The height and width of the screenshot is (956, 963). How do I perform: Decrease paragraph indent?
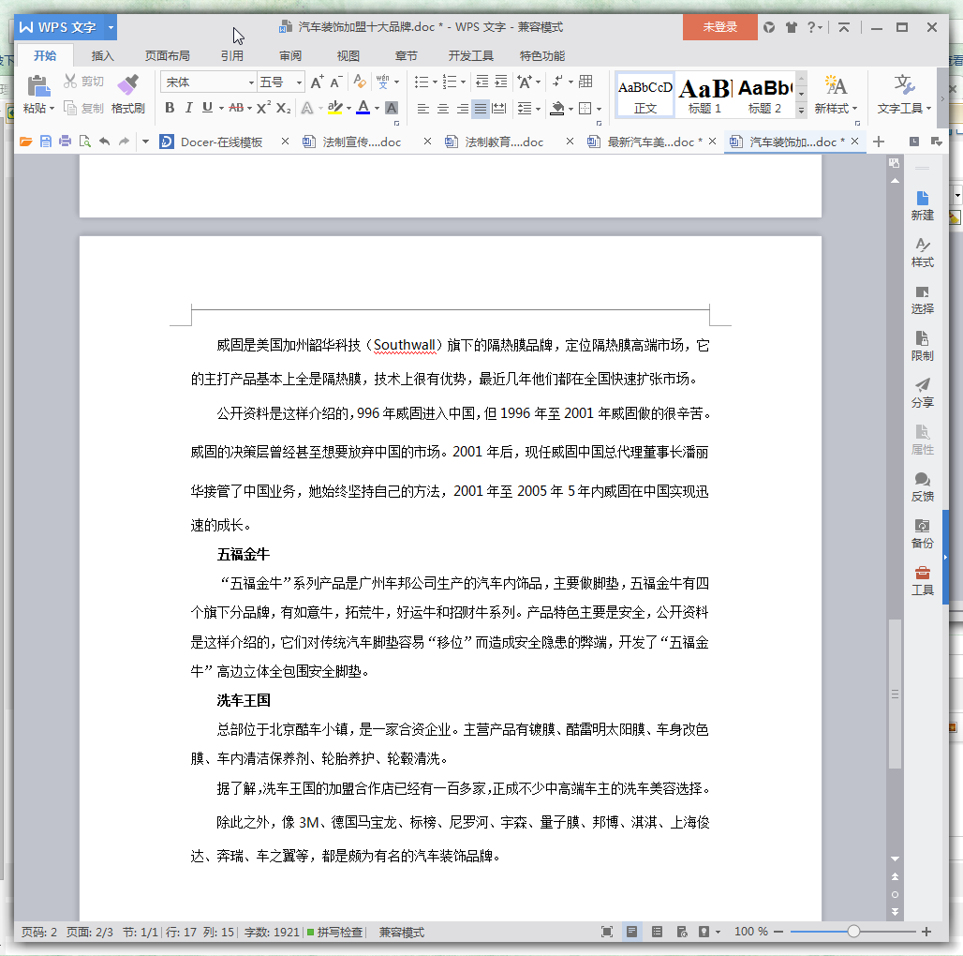[x=482, y=82]
